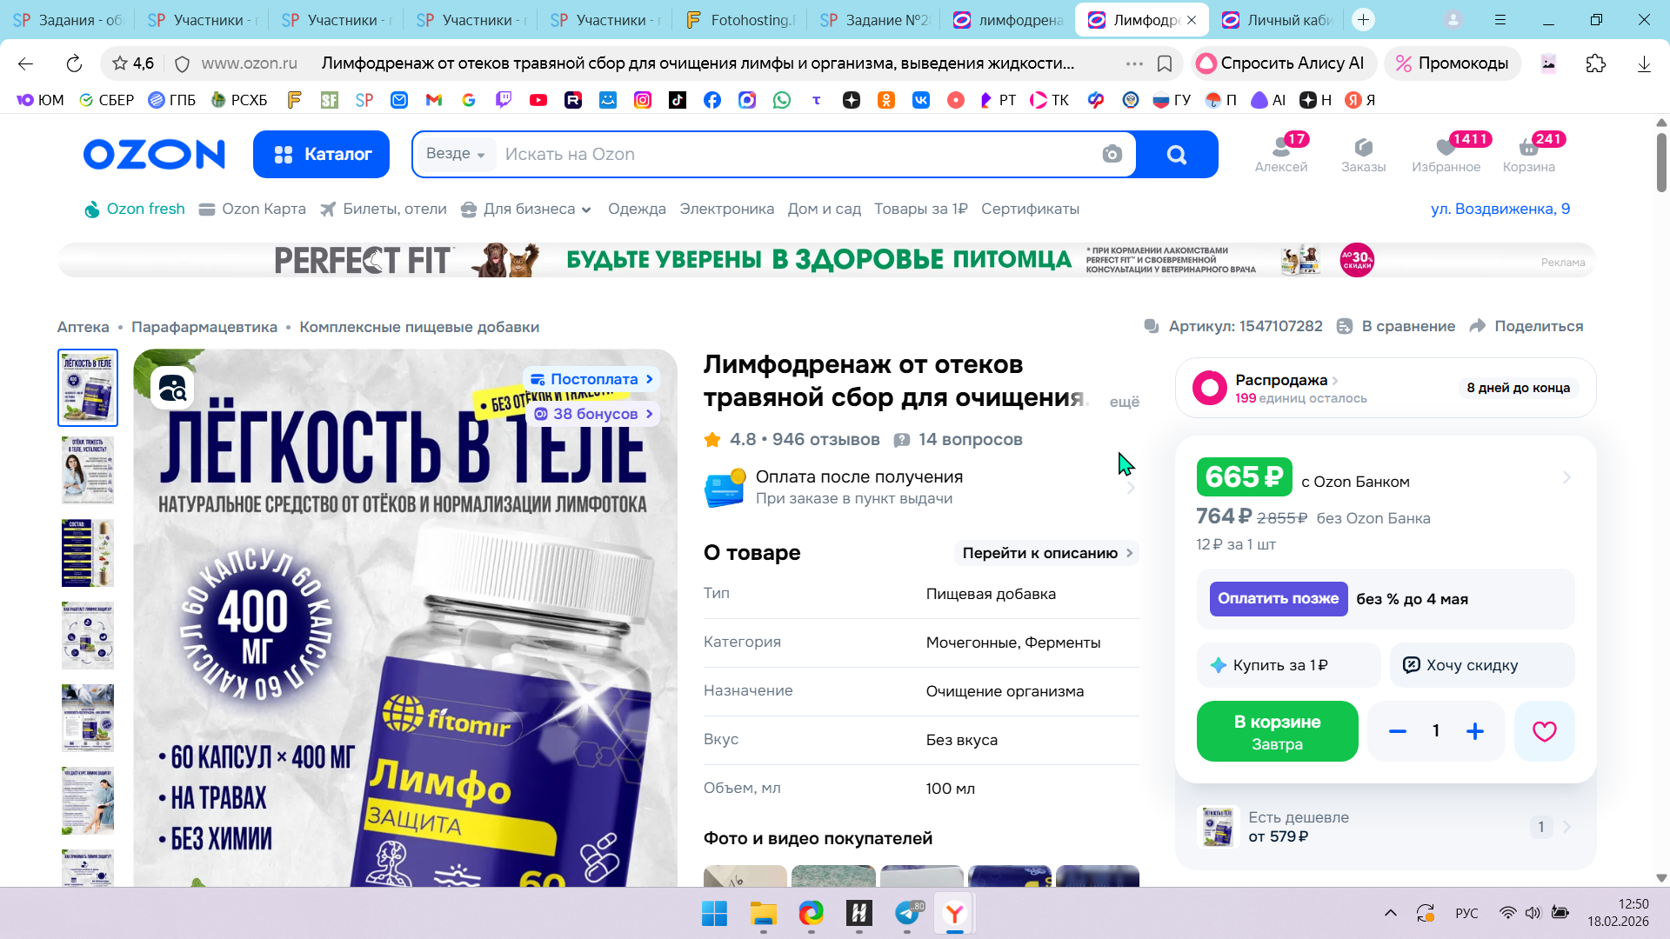Increase quantity with the plus button

click(1474, 732)
